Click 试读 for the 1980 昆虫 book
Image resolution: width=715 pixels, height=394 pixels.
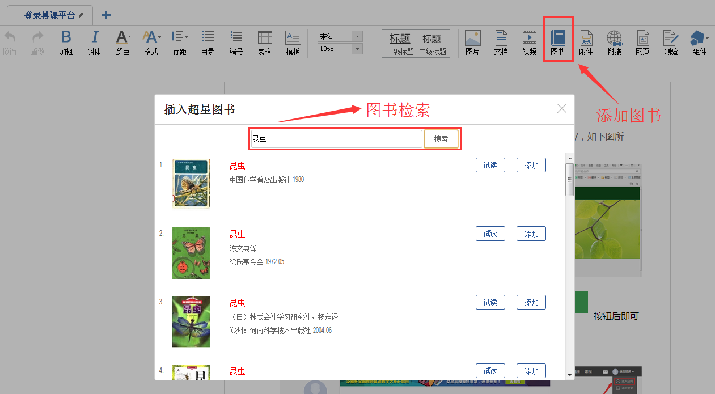click(490, 165)
